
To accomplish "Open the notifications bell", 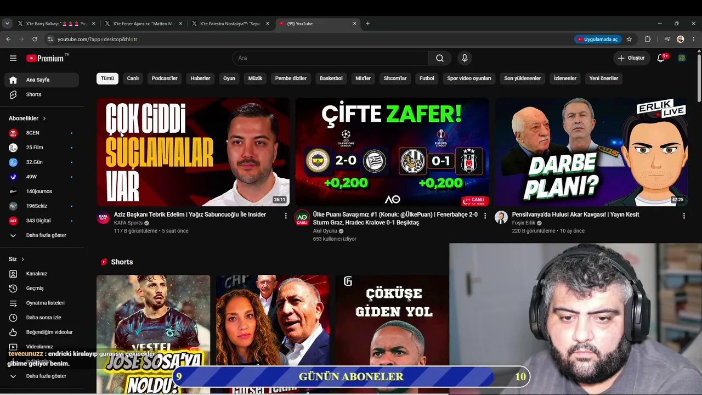I will (661, 58).
